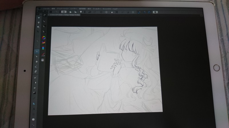Open the Color Set palette icon
229x128 pixels.
(43, 43)
